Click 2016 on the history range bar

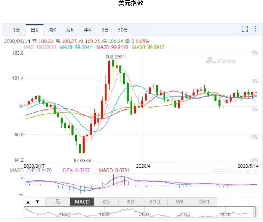(225, 215)
